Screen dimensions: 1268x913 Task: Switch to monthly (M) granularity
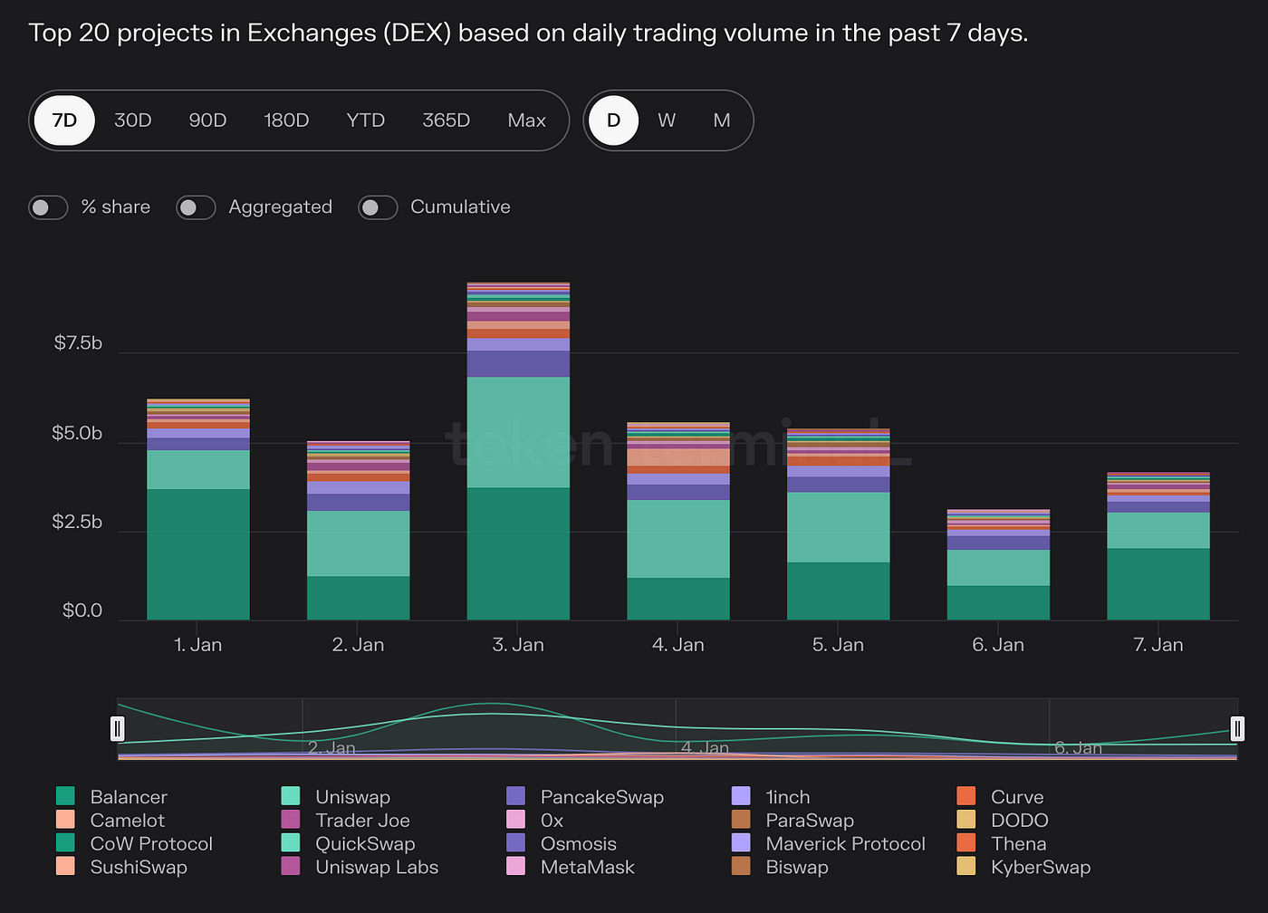(x=722, y=120)
